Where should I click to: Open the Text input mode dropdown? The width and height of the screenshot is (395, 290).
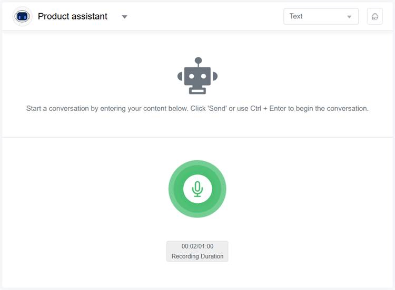click(321, 16)
